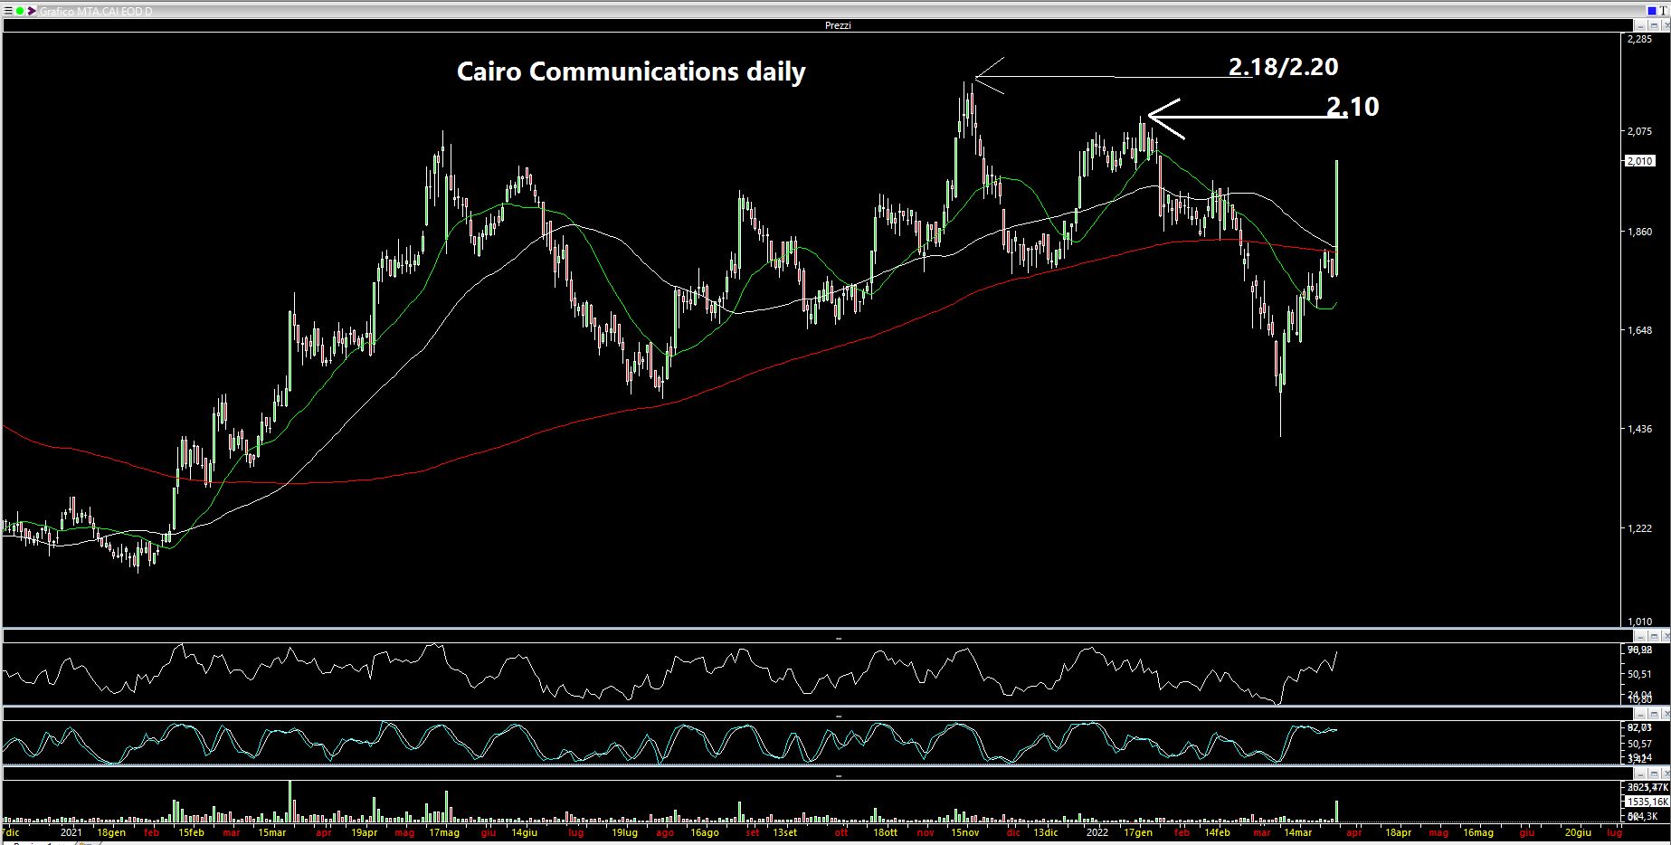Screen dimensions: 1671x845
Task: Click the 50,51 oscillator axis value
Action: tap(1639, 674)
